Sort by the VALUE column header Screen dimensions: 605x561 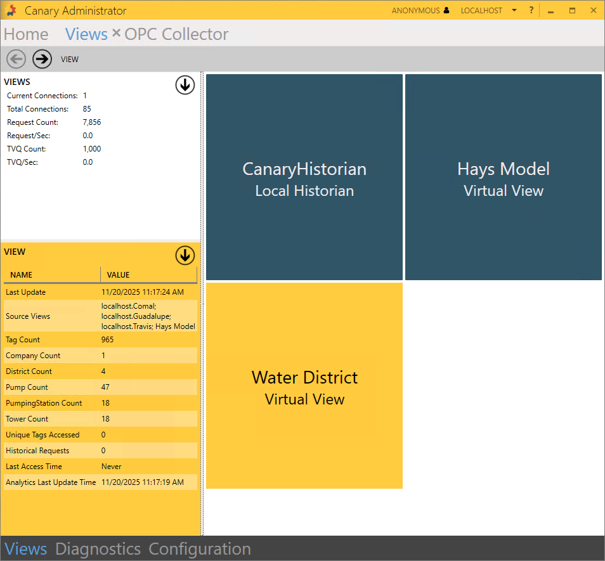(x=148, y=275)
